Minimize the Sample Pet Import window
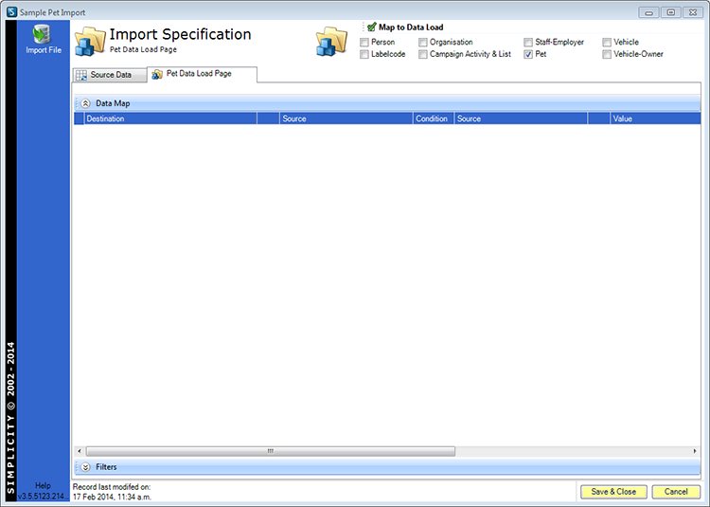Viewport: 710px width, 507px height. pos(648,12)
